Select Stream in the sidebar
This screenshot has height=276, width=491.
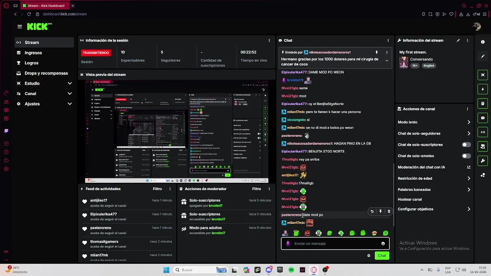coord(44,43)
